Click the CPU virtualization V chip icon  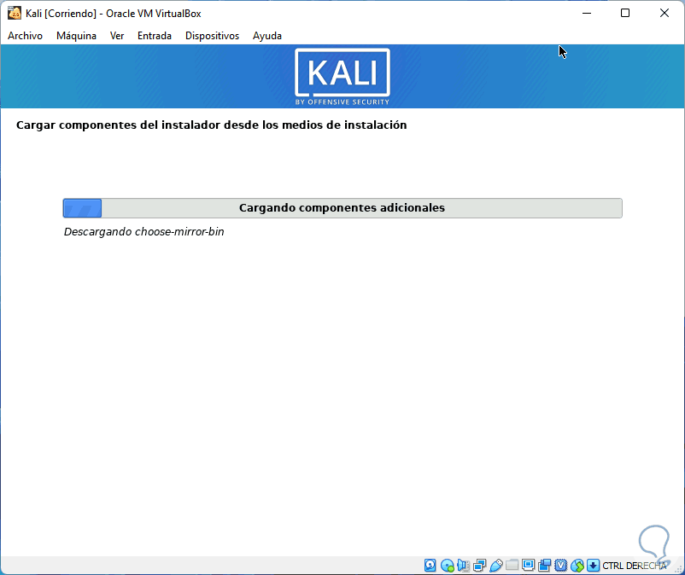(x=560, y=566)
